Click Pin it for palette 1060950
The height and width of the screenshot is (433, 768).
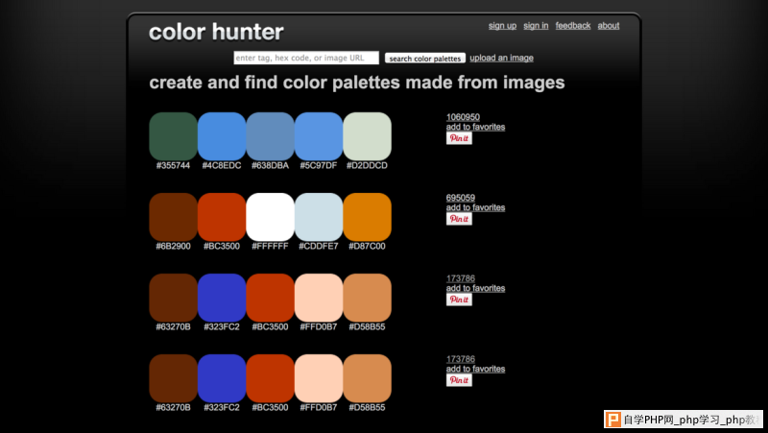[x=459, y=138]
